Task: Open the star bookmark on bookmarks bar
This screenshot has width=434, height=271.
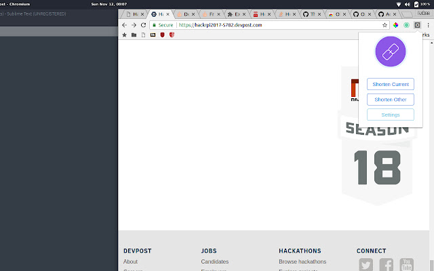Action: (125, 35)
